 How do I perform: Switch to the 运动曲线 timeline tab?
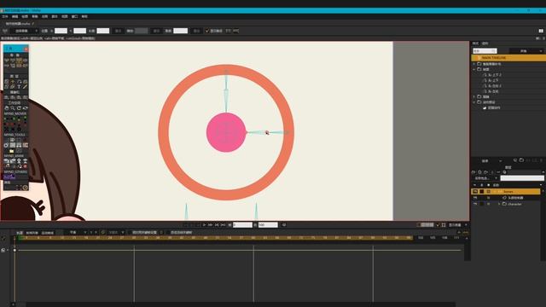(x=48, y=233)
